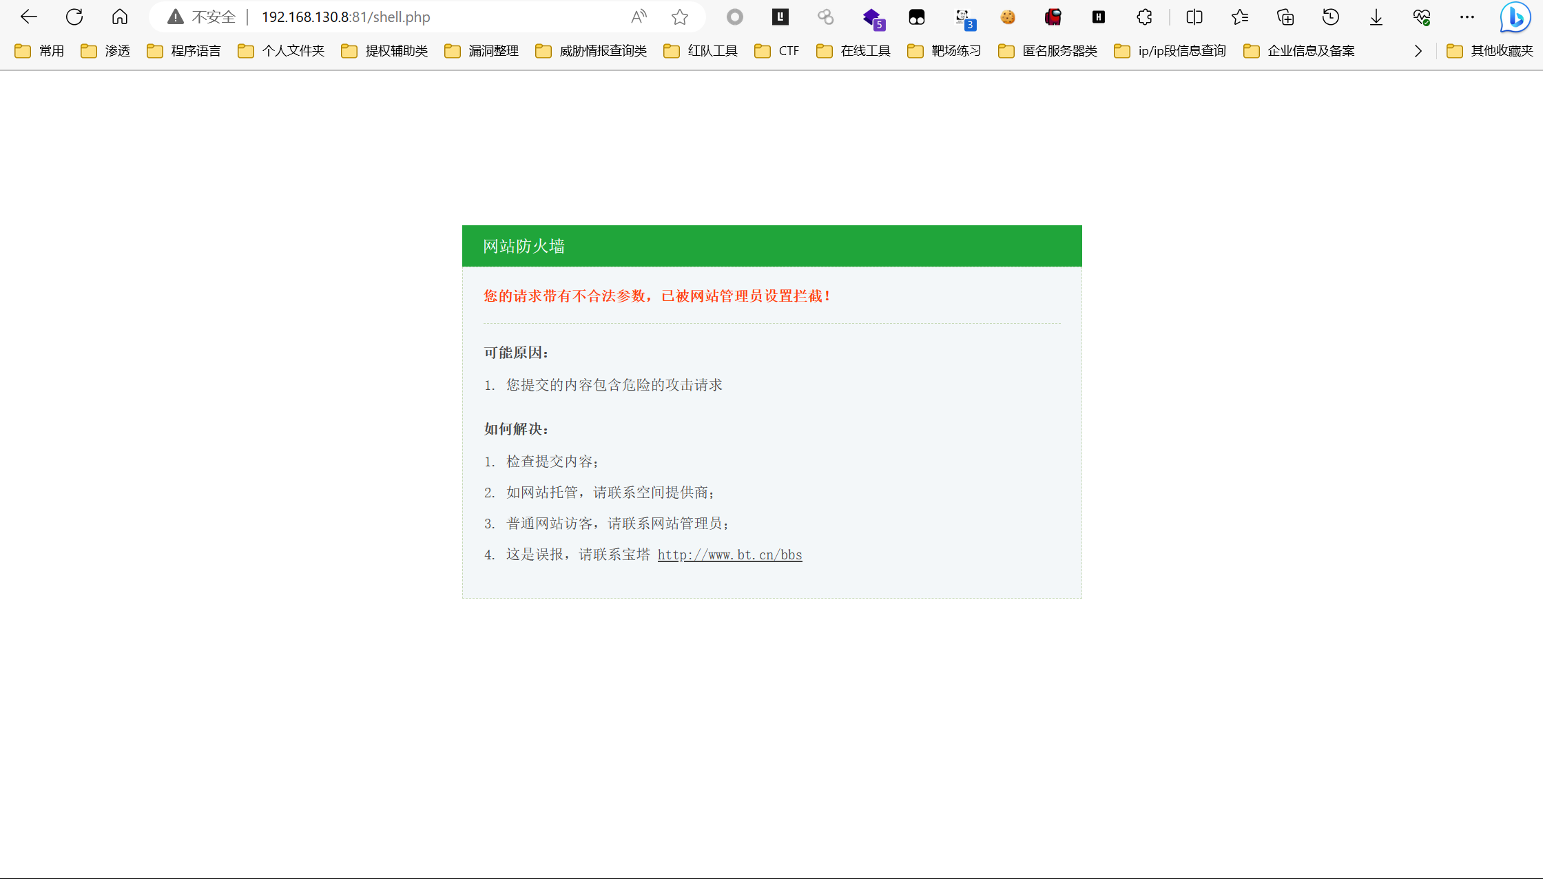Open the 常用 bookmarks folder
This screenshot has height=879, width=1543.
pos(39,50)
